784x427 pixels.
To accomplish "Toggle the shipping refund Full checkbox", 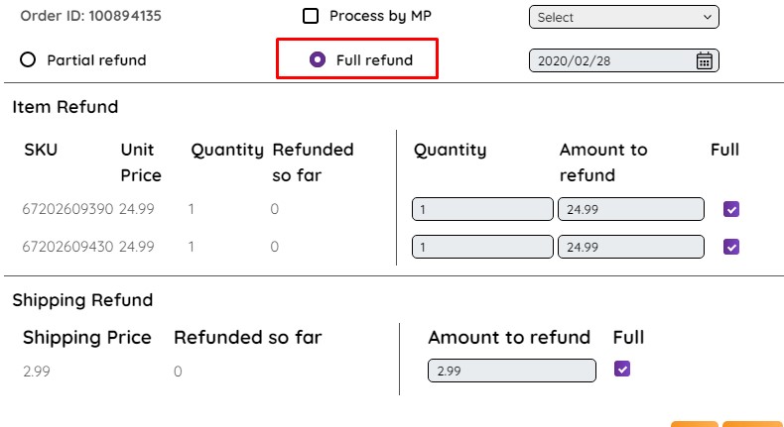I will click(x=622, y=370).
